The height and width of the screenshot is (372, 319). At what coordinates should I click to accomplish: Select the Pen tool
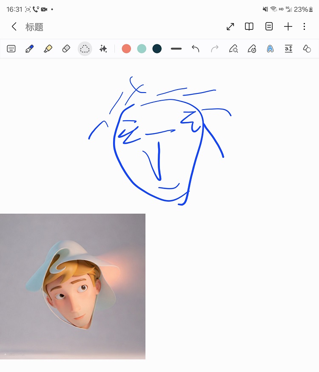(29, 49)
